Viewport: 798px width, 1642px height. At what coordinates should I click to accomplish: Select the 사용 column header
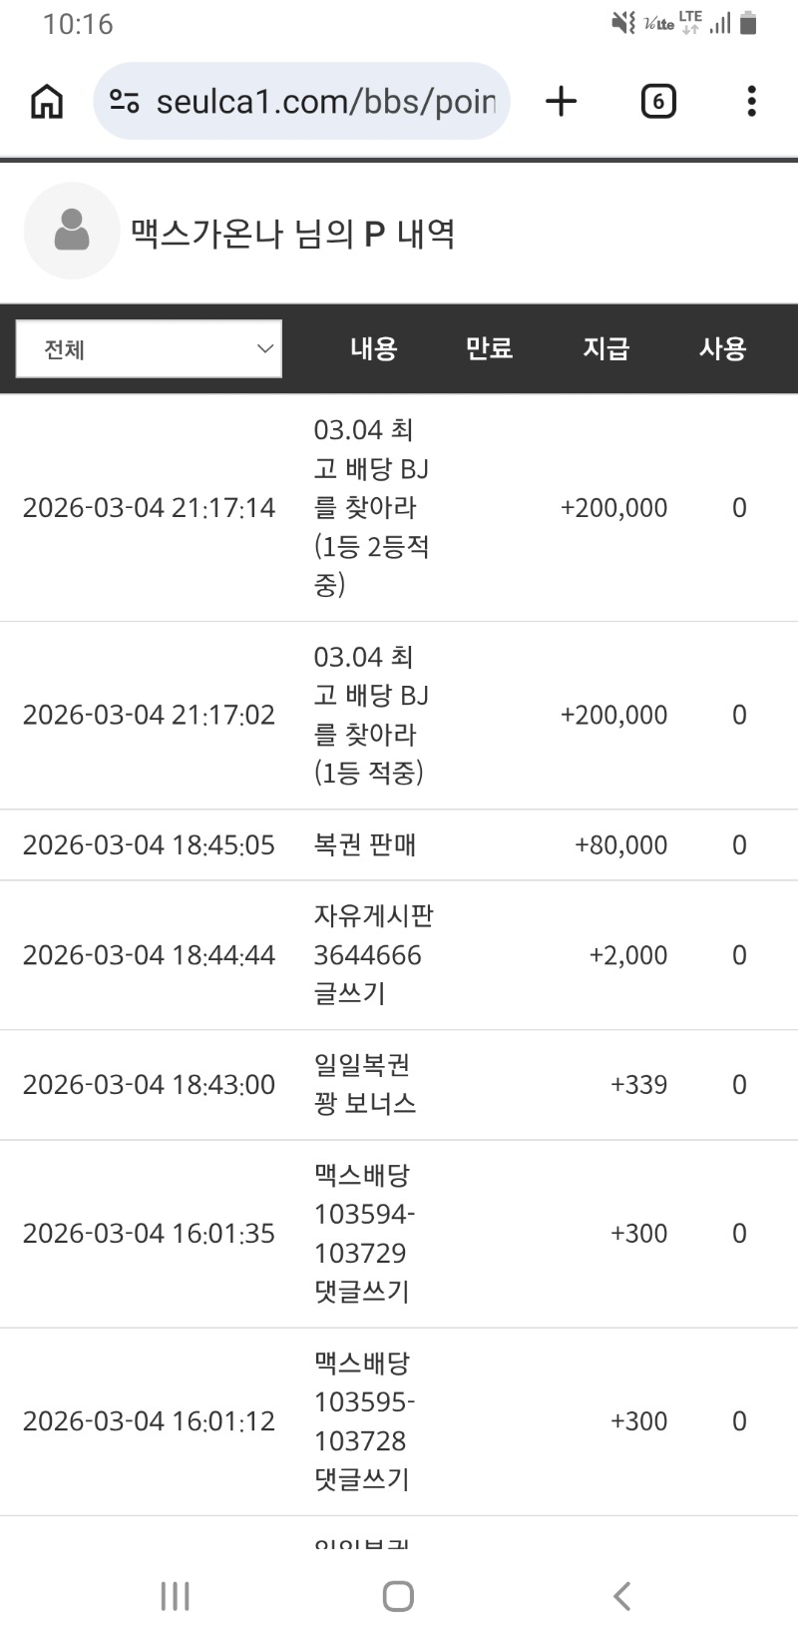coord(722,348)
